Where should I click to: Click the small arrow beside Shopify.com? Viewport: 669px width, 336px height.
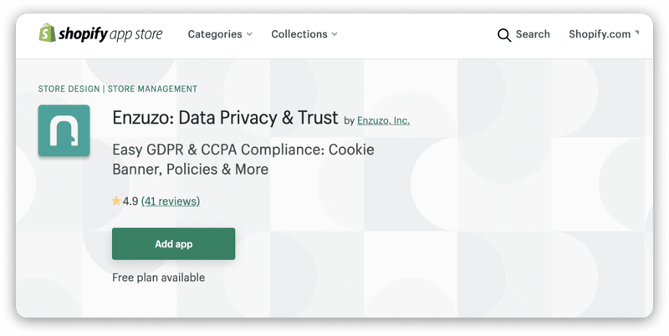(637, 32)
